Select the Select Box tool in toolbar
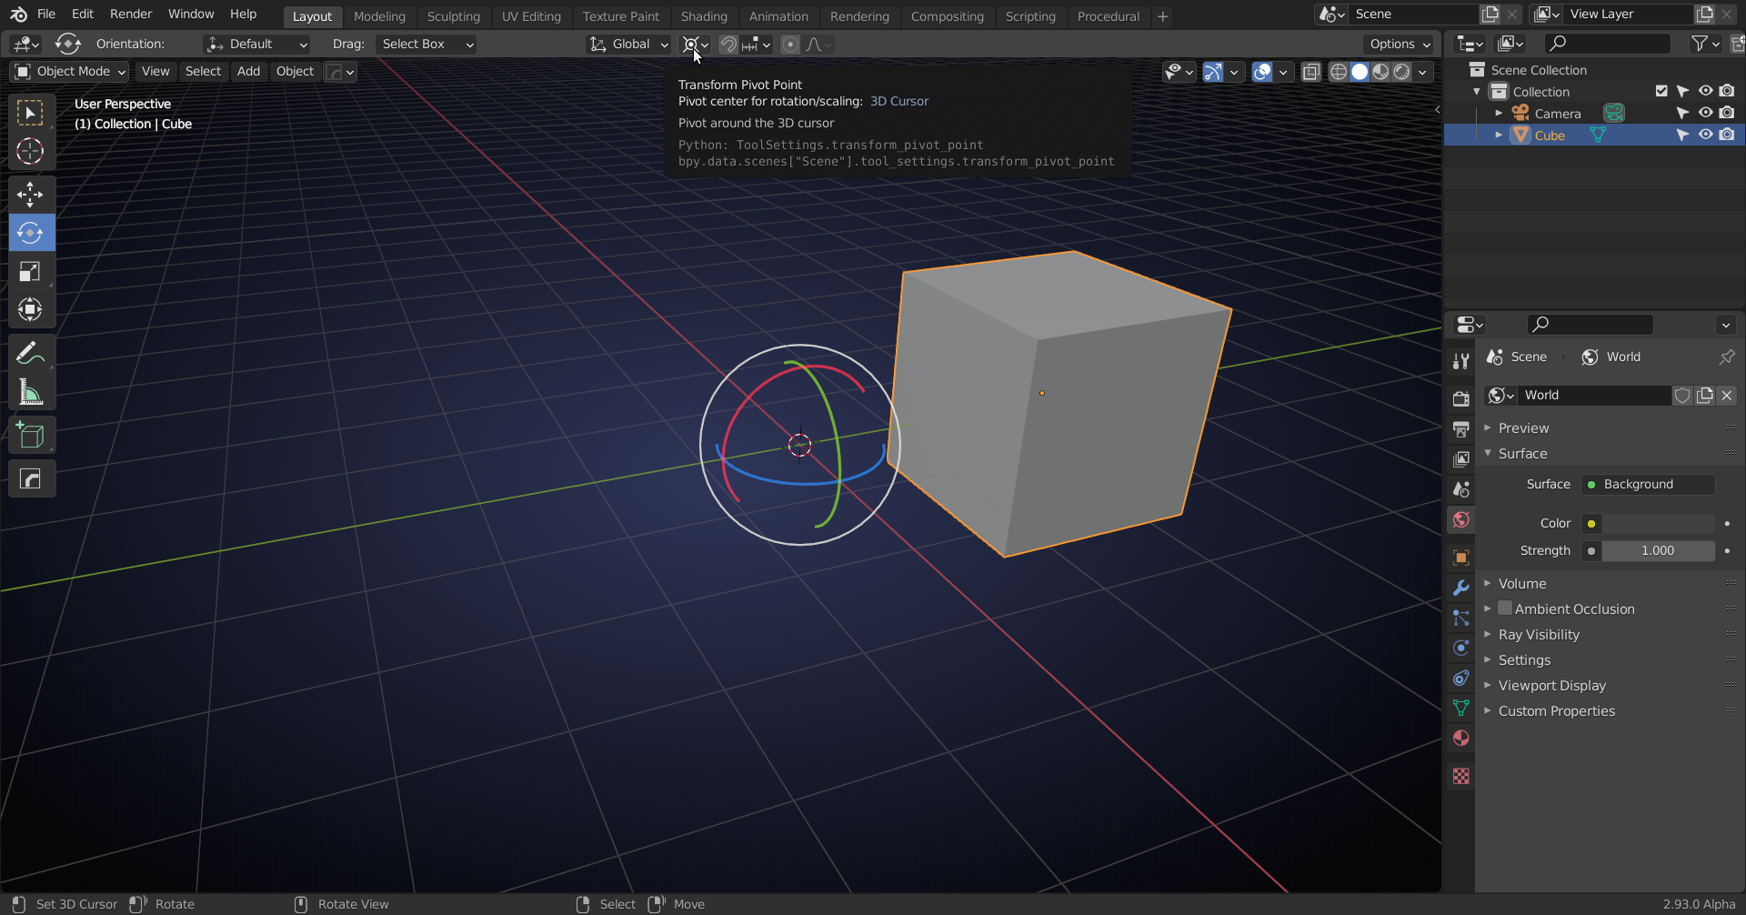1746x915 pixels. [30, 113]
